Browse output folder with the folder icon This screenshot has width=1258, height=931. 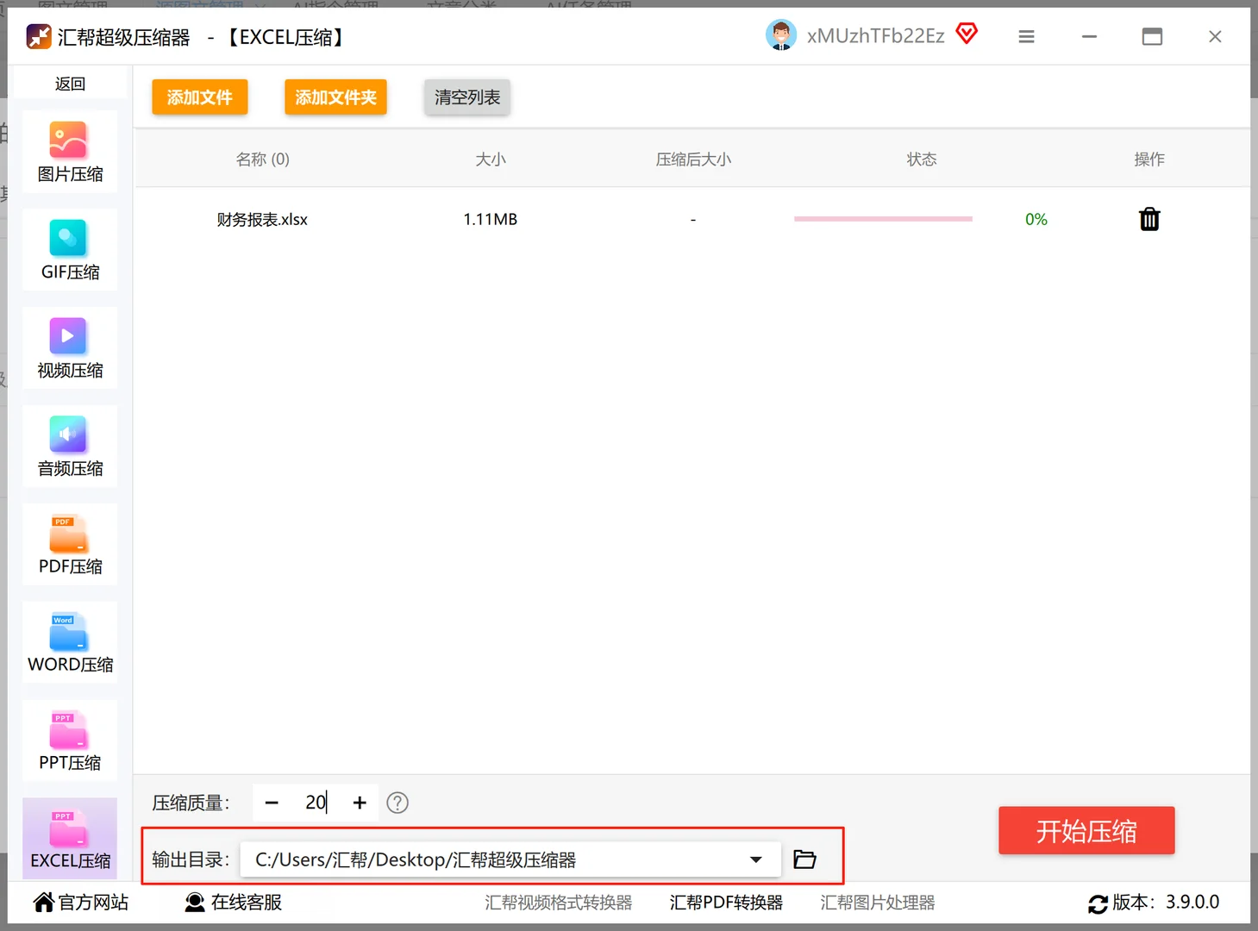[x=804, y=859]
